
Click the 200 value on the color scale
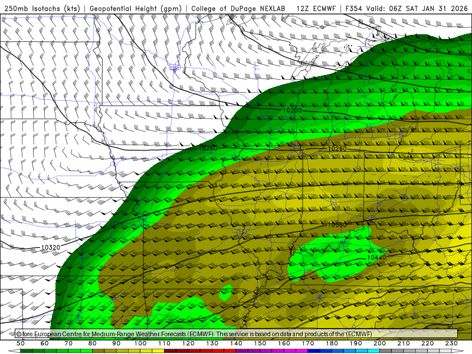tap(379, 343)
